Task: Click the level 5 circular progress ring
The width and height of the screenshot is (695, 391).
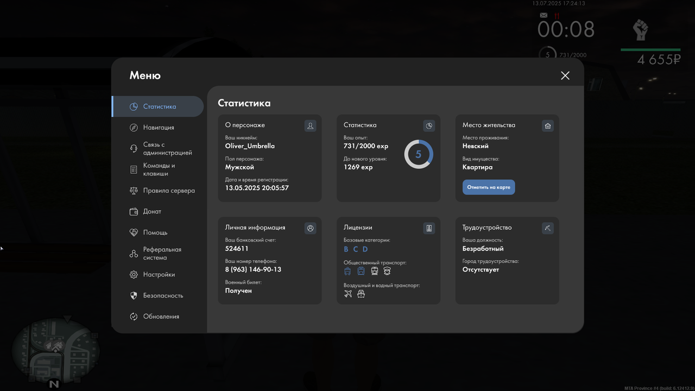Action: point(419,154)
